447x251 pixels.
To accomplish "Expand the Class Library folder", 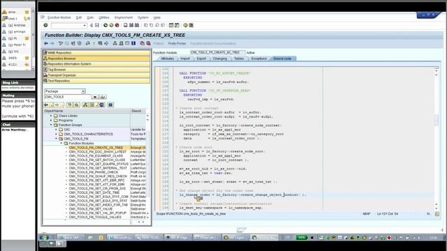I will 51,116.
